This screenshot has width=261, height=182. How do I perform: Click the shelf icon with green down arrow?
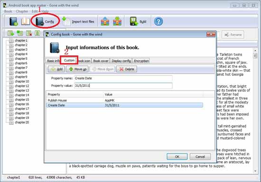tap(117, 21)
